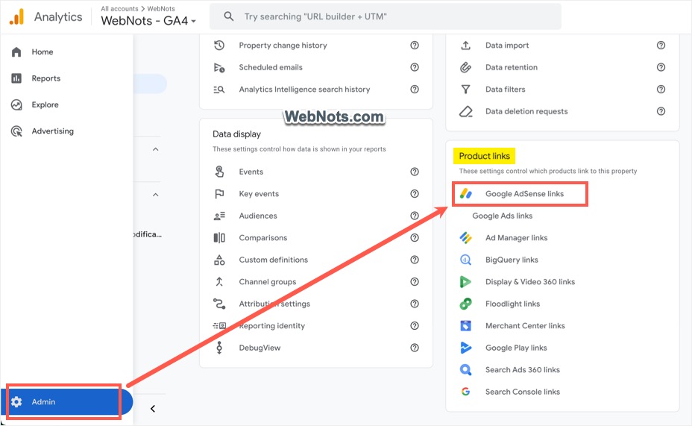
Task: Open Key events settings
Action: click(259, 194)
